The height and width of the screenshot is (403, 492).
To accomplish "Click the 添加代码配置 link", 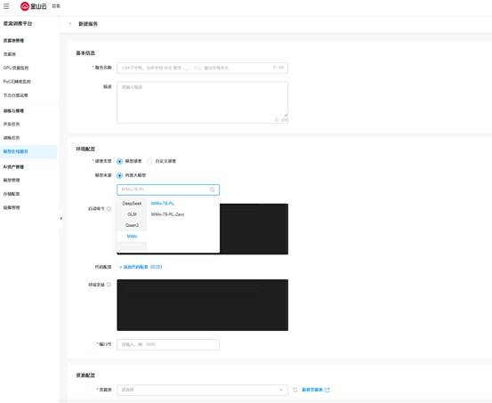I will tap(141, 267).
